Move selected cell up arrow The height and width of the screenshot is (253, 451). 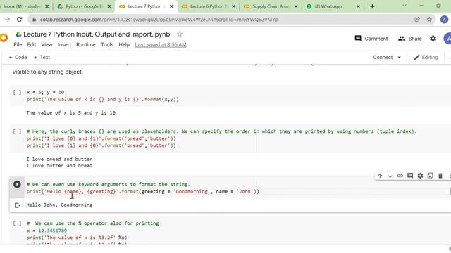point(380,176)
